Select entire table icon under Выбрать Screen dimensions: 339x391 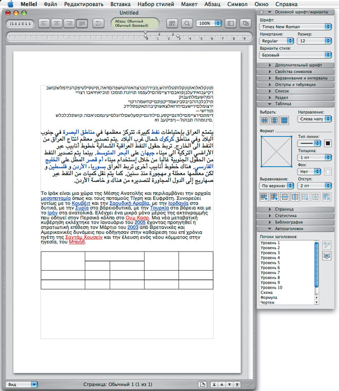pyautogui.click(x=284, y=120)
